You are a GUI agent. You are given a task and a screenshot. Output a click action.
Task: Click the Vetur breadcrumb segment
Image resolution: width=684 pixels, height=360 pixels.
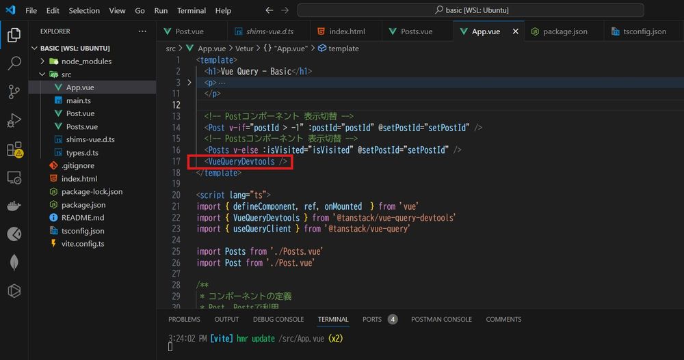click(244, 49)
